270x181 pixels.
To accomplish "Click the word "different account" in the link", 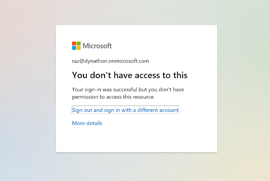I will 158,110.
